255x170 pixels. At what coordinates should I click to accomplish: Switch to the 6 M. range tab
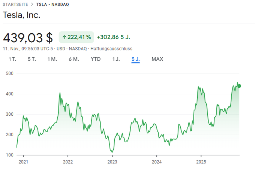pyautogui.click(x=74, y=59)
